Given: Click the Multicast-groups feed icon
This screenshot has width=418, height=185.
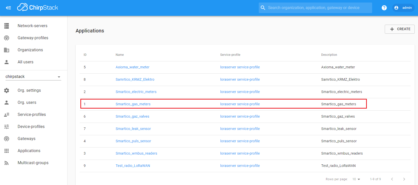Looking at the screenshot, I should [7, 163].
